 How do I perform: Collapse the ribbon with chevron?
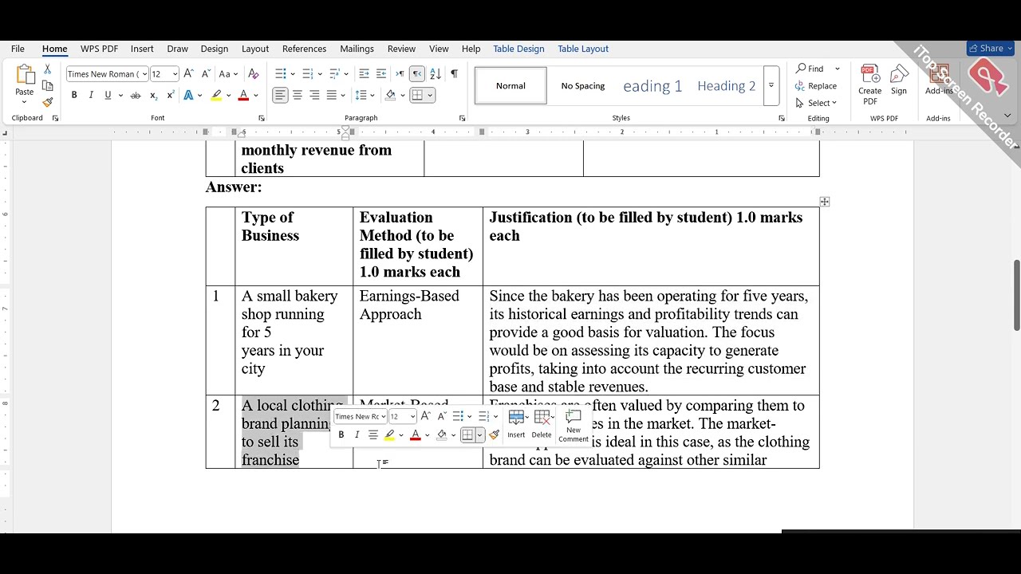[1007, 116]
